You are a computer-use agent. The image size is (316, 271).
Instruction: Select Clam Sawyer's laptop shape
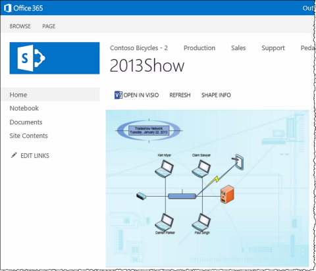point(201,168)
